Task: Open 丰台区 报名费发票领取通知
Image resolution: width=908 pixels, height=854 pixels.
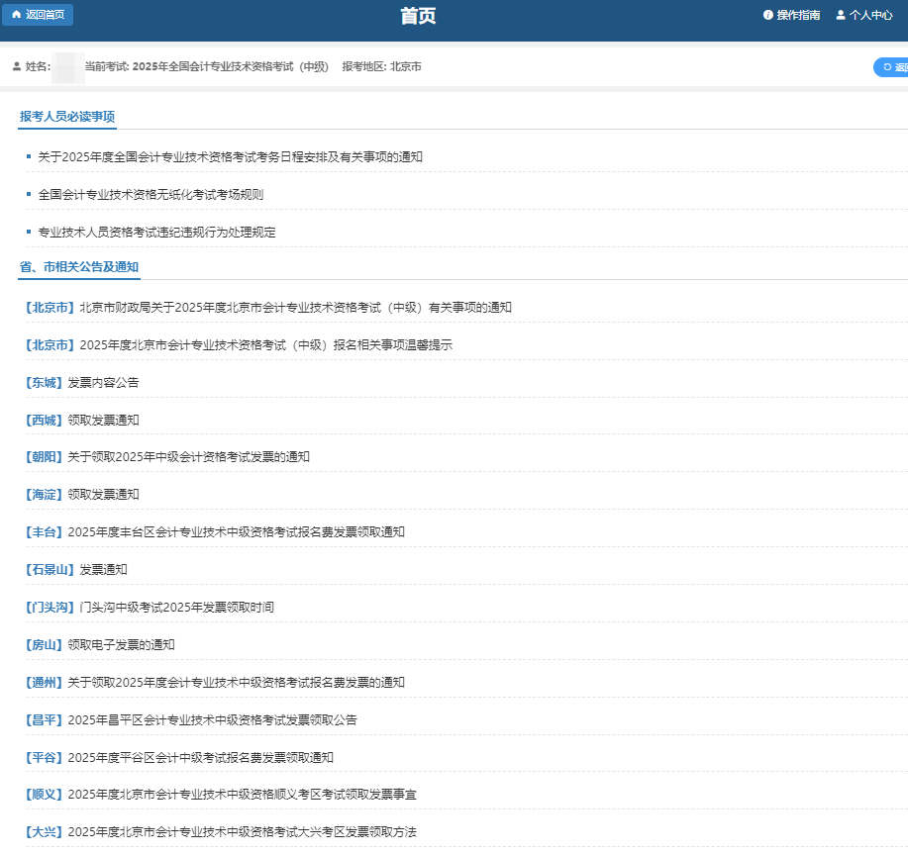Action: tap(236, 531)
